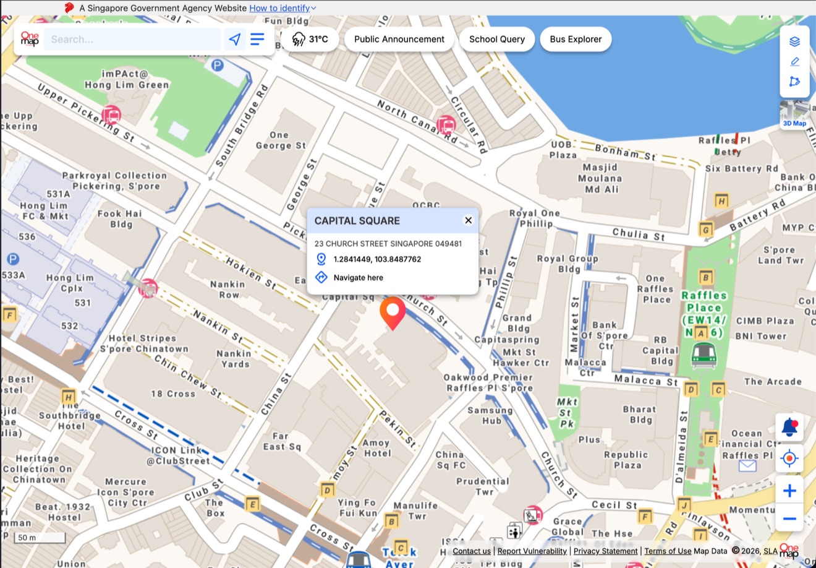Viewport: 816px width, 568px height.
Task: Open School Query
Action: click(497, 39)
